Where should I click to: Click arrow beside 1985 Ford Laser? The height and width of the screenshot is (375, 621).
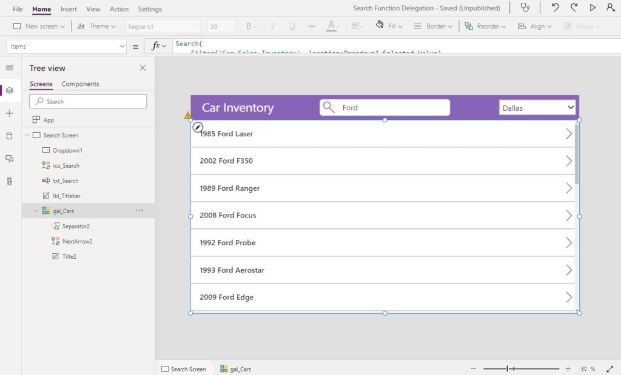[569, 134]
